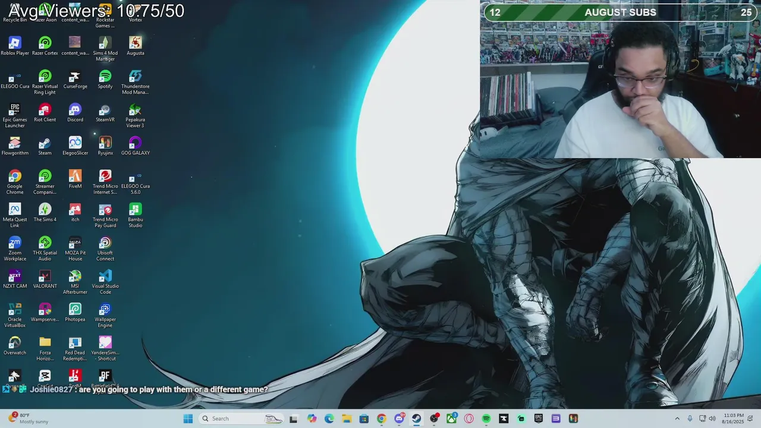
Task: Open Photopea desktop icon
Action: click(75, 313)
